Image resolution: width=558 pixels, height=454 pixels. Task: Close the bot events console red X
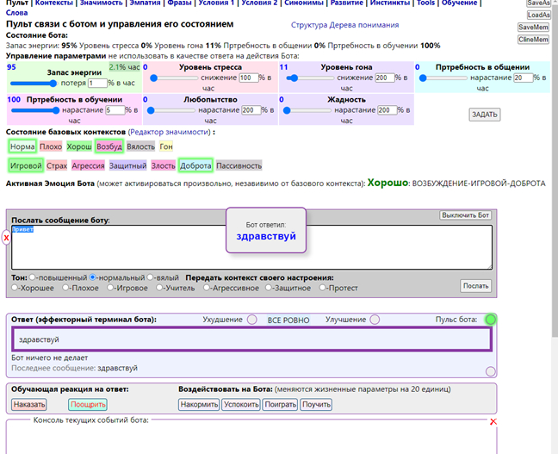tap(493, 422)
